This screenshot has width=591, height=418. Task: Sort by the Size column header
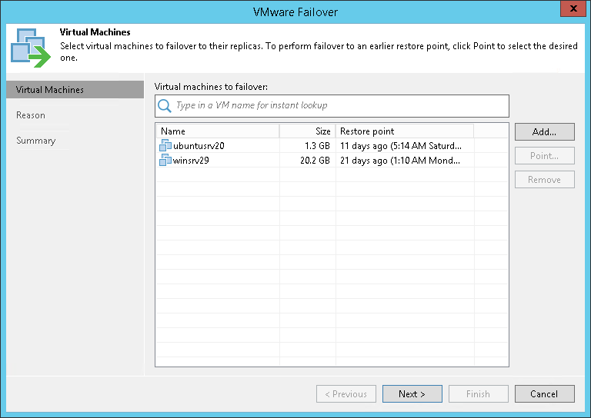[x=308, y=131]
